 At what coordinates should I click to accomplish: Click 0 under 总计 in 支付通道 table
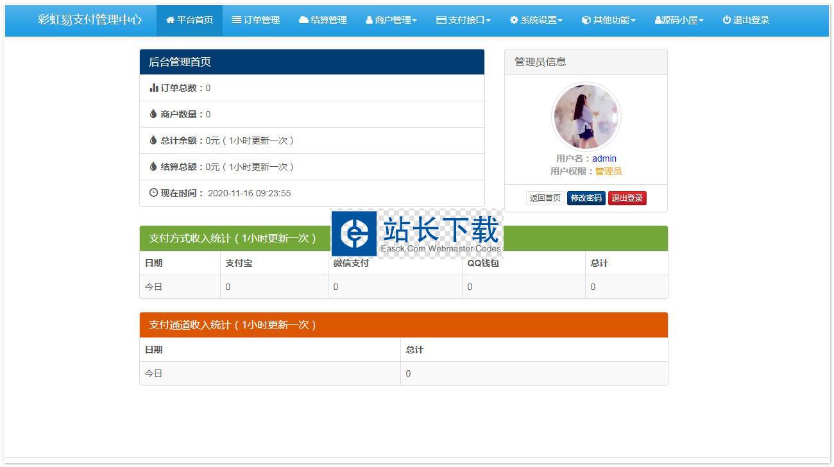coord(408,373)
